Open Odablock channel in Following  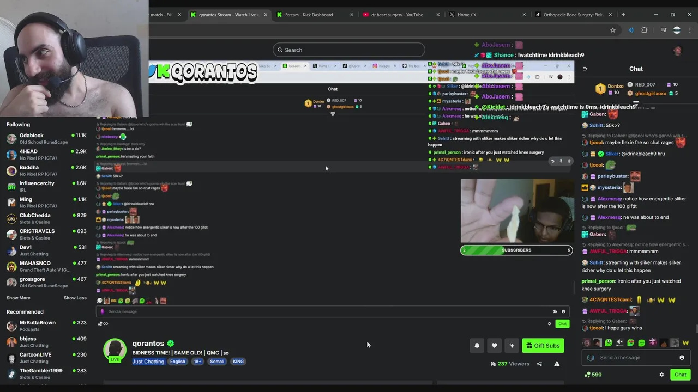coord(46,139)
